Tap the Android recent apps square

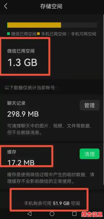tap(74, 213)
